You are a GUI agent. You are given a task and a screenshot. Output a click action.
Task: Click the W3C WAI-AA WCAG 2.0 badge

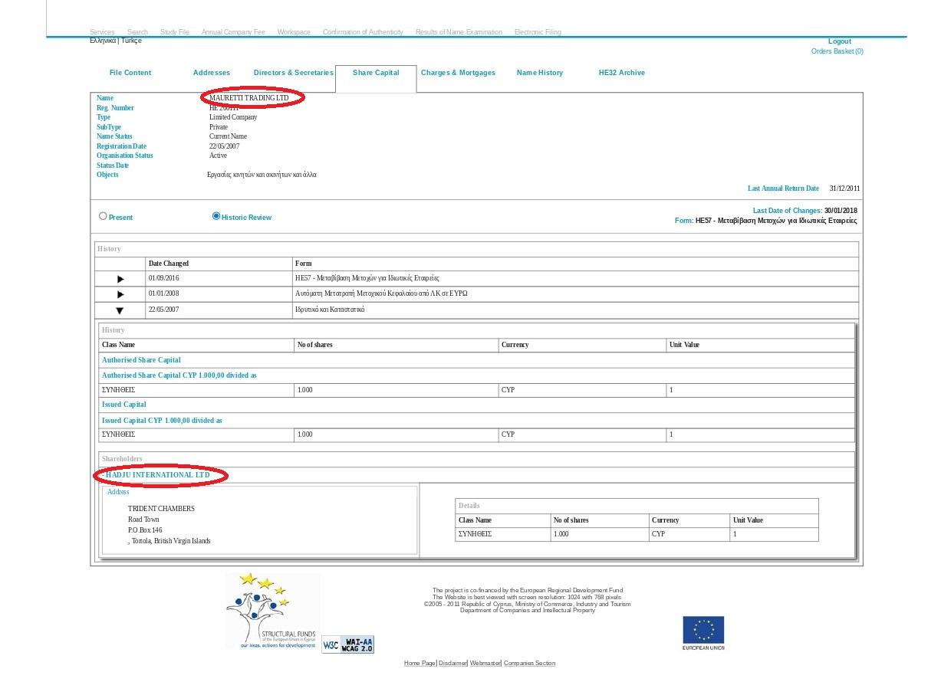(x=347, y=644)
